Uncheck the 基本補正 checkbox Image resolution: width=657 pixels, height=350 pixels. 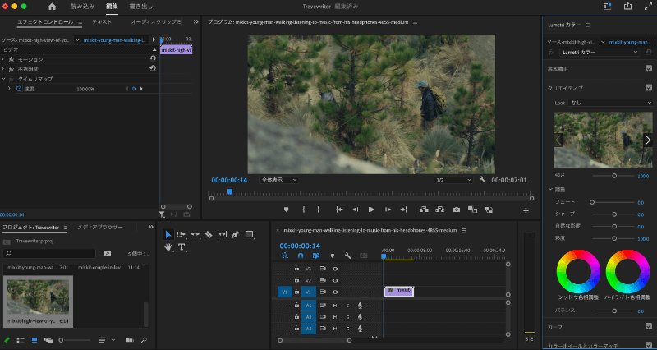[648, 68]
